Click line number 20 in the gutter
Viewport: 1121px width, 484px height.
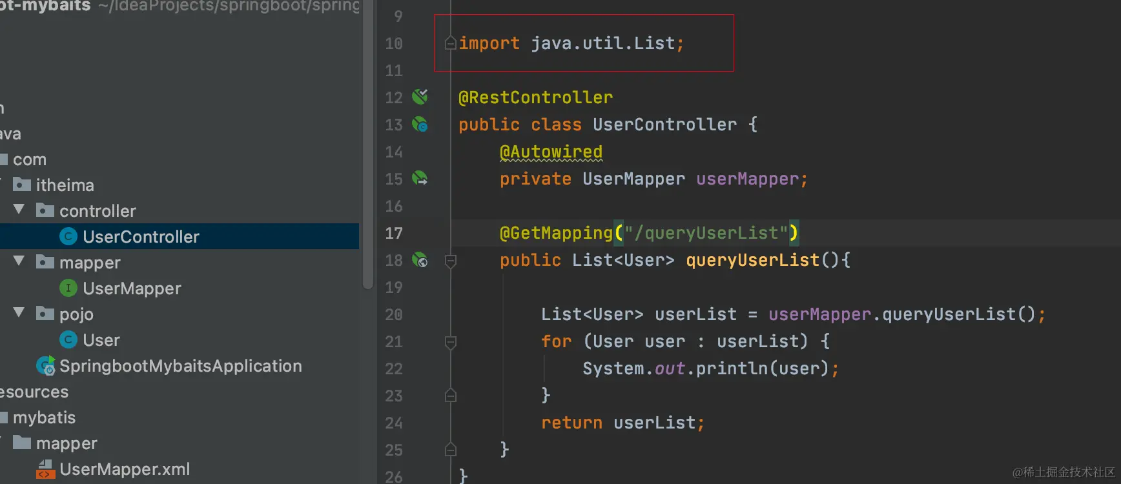point(394,314)
